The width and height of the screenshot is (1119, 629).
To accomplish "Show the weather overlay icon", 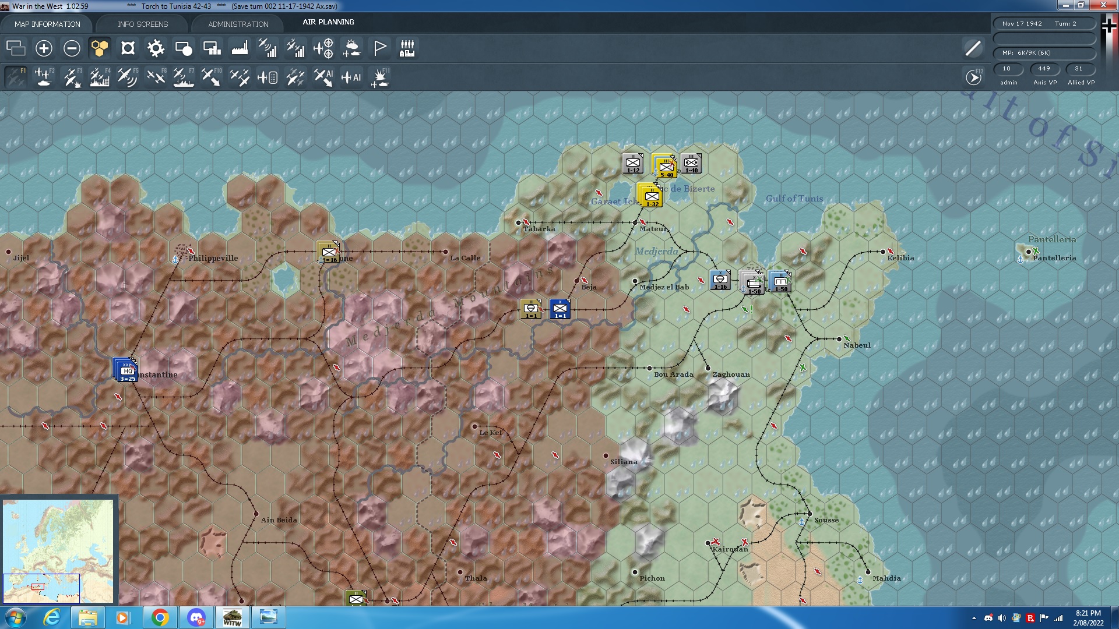I will (351, 48).
